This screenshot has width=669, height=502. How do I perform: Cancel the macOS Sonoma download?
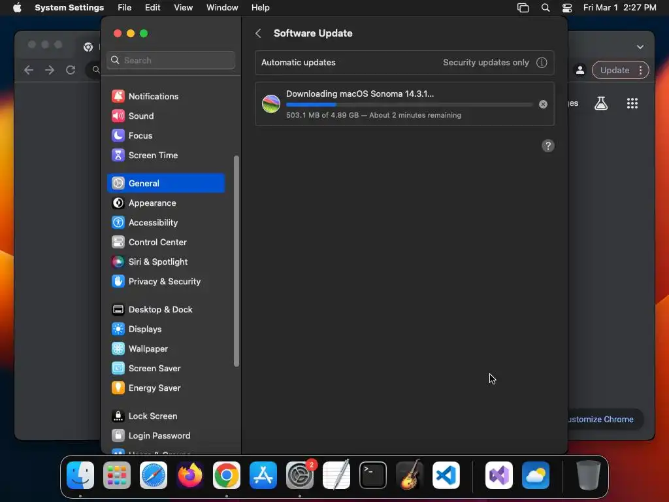tap(543, 104)
